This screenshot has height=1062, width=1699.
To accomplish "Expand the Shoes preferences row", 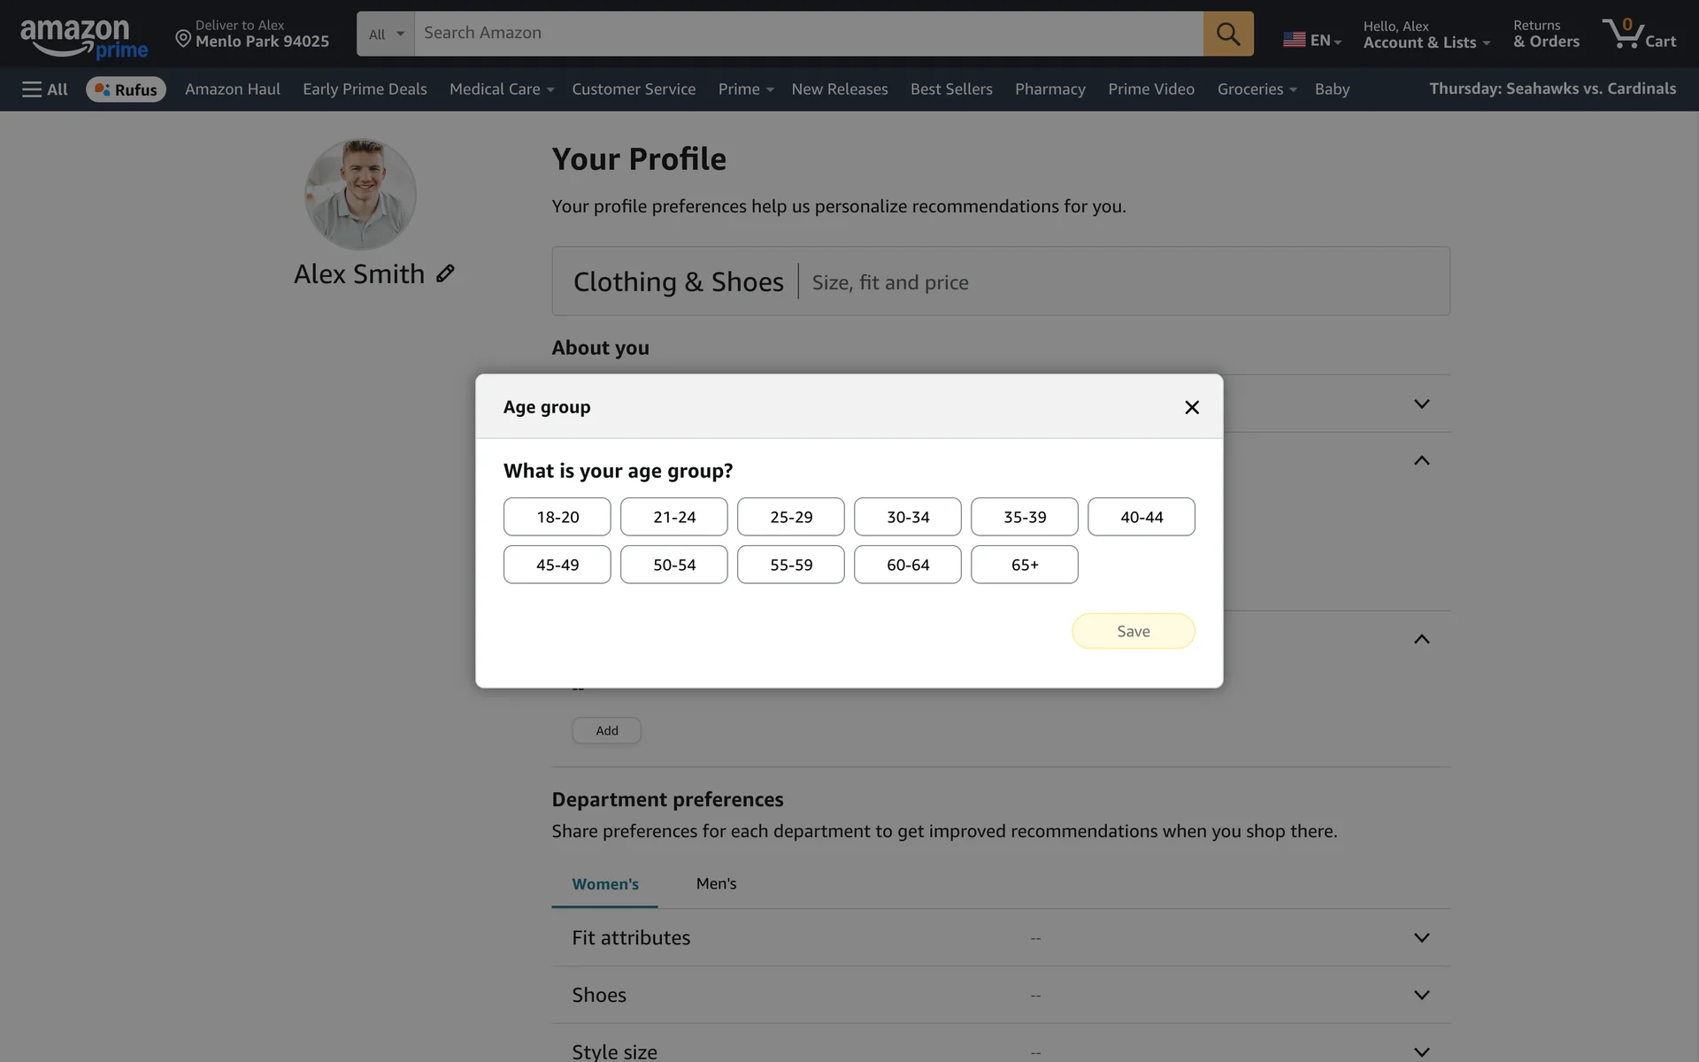I will pos(1421,995).
